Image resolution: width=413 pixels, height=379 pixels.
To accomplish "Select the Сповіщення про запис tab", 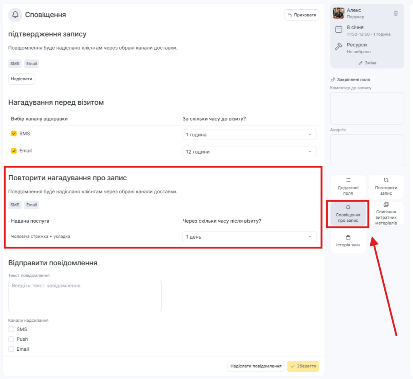I will [348, 214].
